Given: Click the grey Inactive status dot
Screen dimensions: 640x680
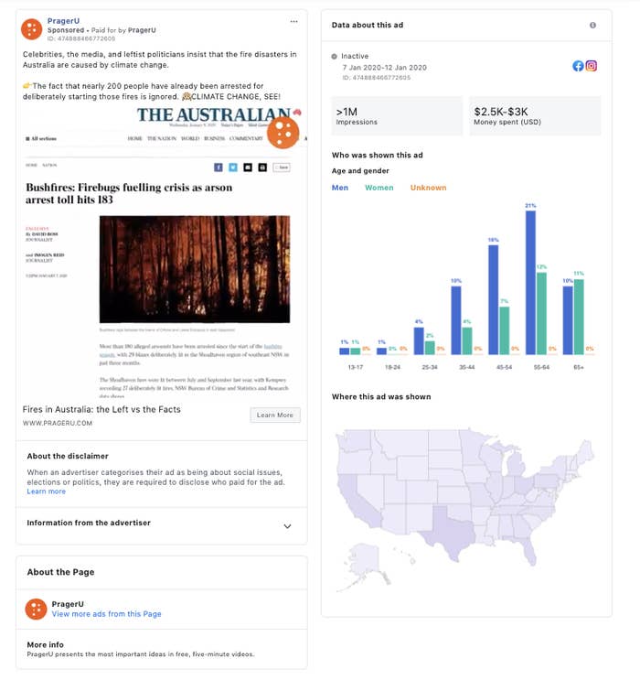Looking at the screenshot, I should 334,57.
